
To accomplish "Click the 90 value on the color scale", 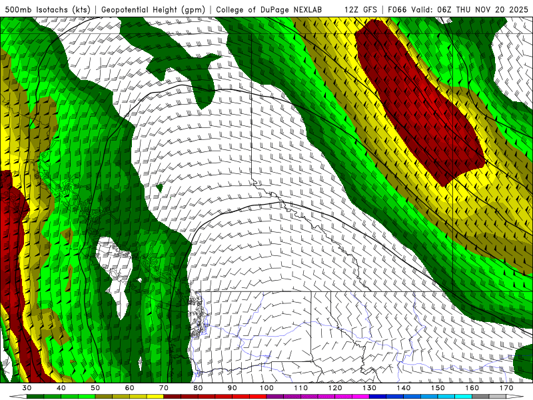I will (x=232, y=388).
